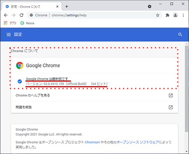
Task: Reload the settings page
Action: click(x=21, y=15)
